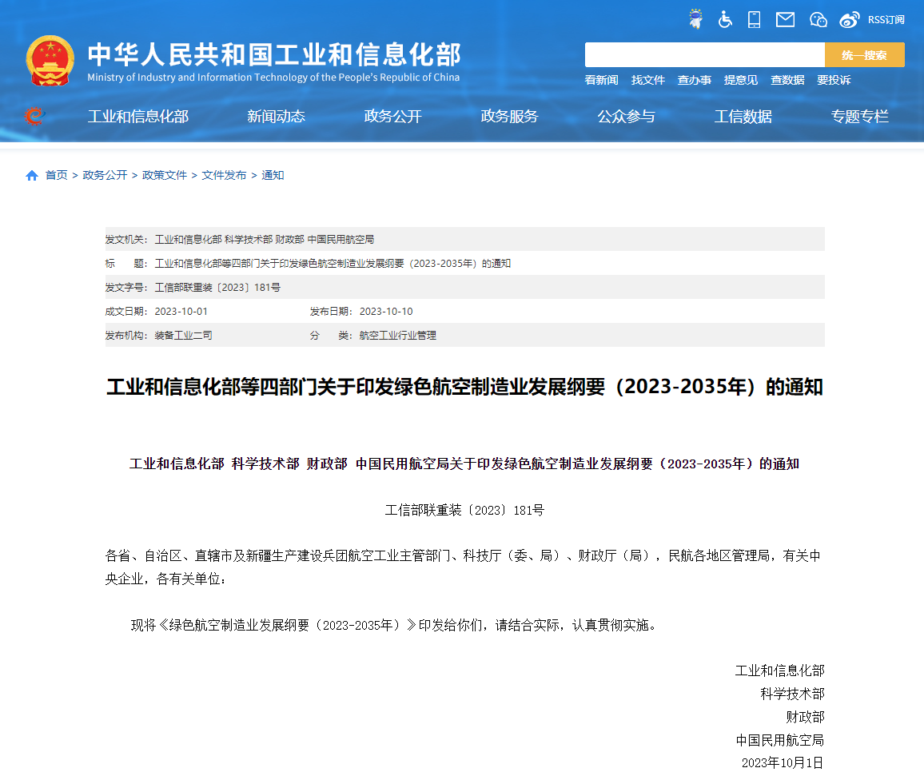Viewport: 924px width, 772px height.
Task: Open the 查办事 quick link
Action: (x=694, y=80)
